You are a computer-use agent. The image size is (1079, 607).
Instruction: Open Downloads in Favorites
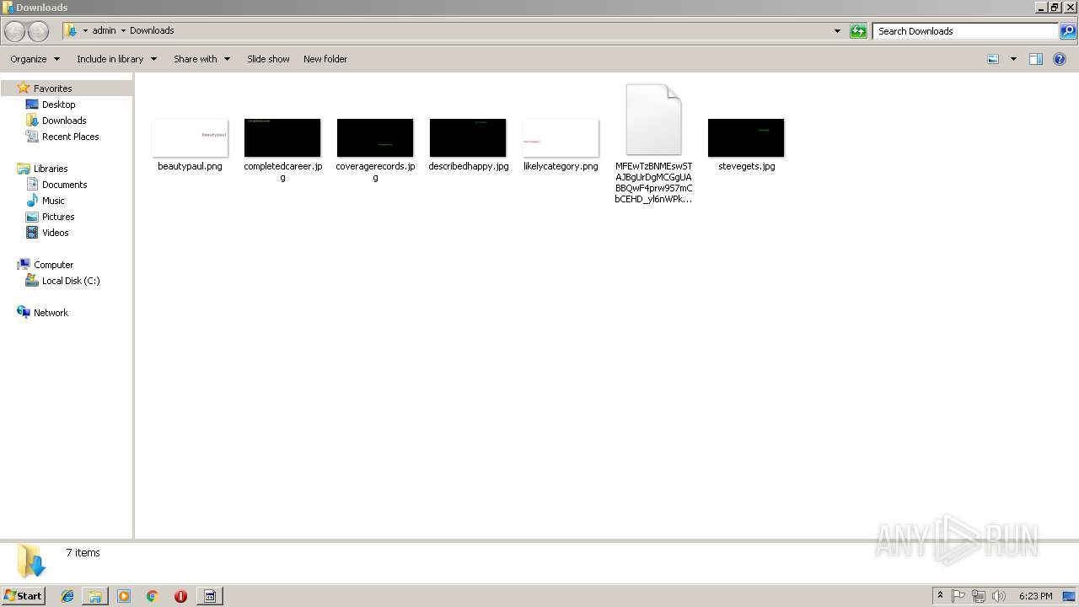[x=64, y=121]
